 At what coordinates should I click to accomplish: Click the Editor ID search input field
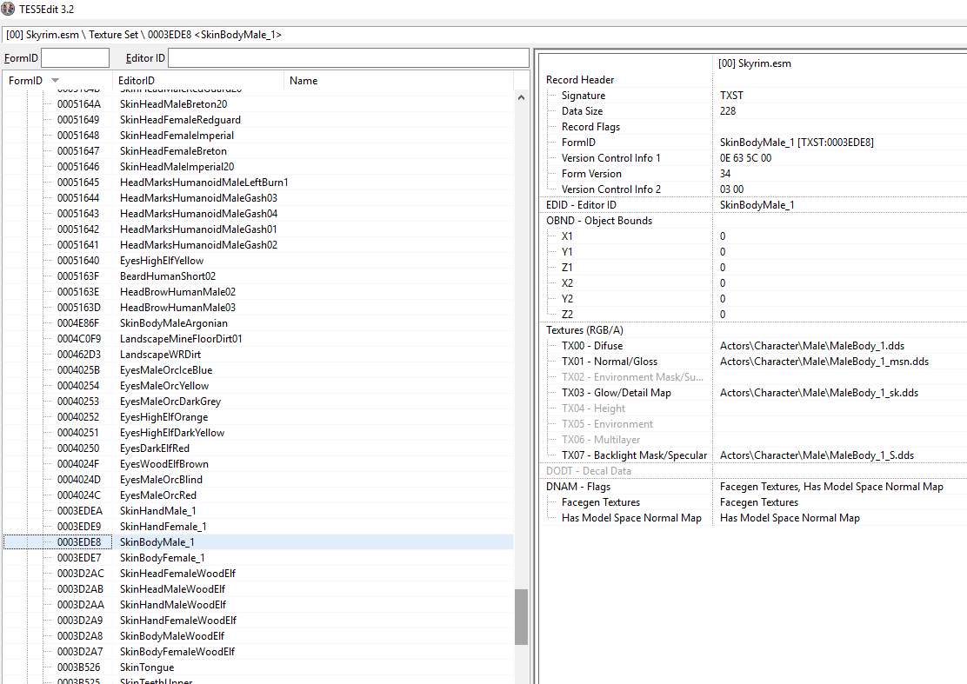click(349, 58)
